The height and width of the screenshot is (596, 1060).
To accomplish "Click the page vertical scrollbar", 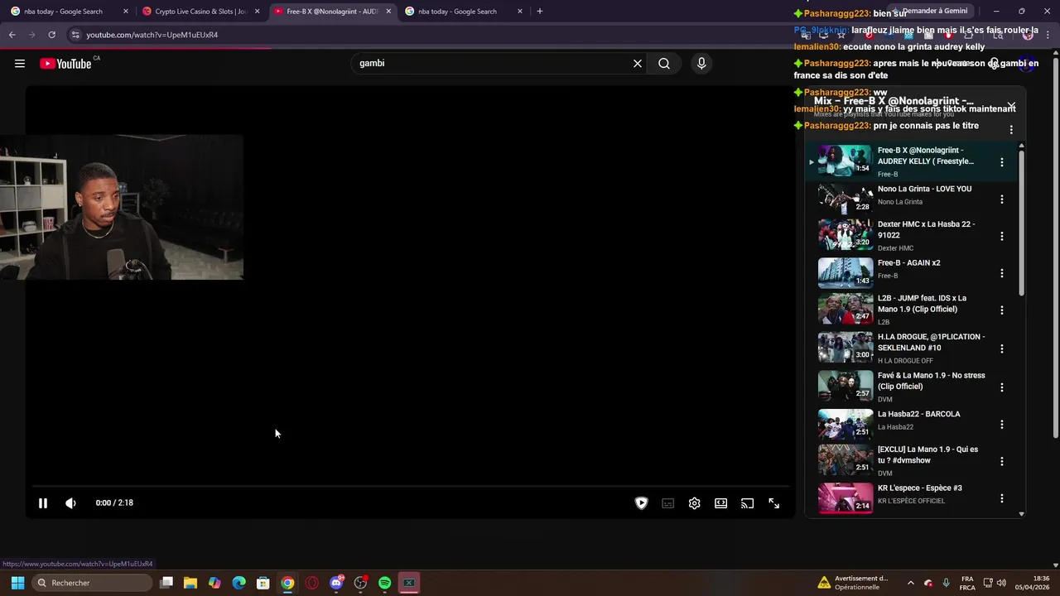I will 1055,248.
